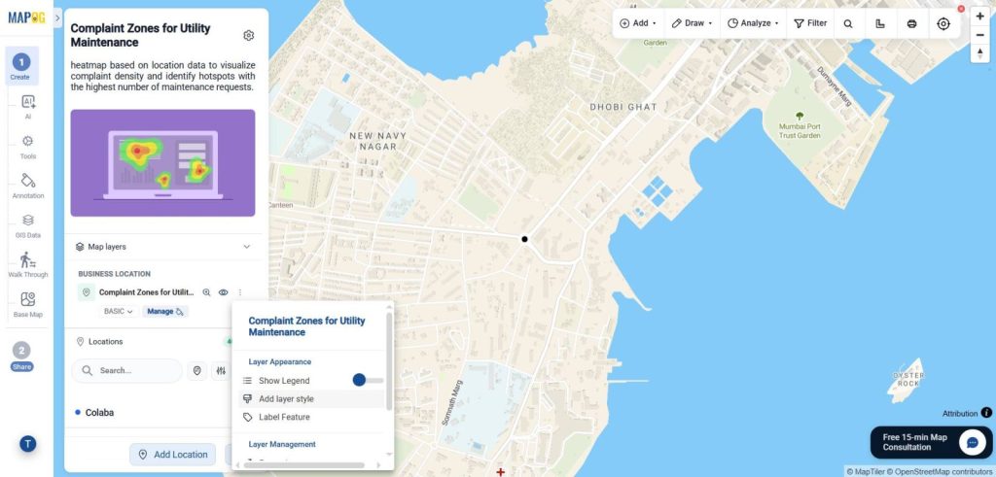Open the Walk Through sidebar option

tap(28, 264)
